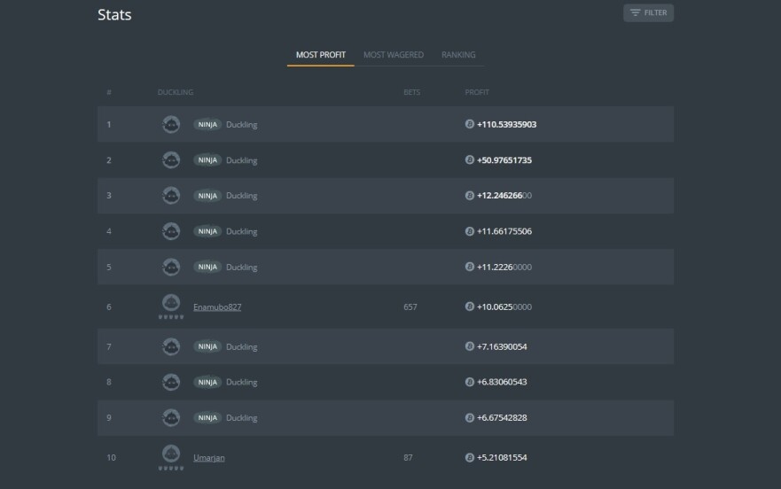Click the BETS column header
Viewport: 781px width, 489px height.
point(411,92)
